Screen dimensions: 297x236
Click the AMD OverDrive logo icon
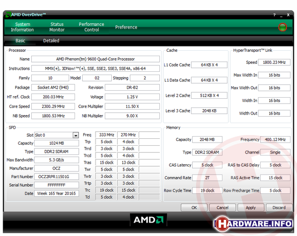8,15
